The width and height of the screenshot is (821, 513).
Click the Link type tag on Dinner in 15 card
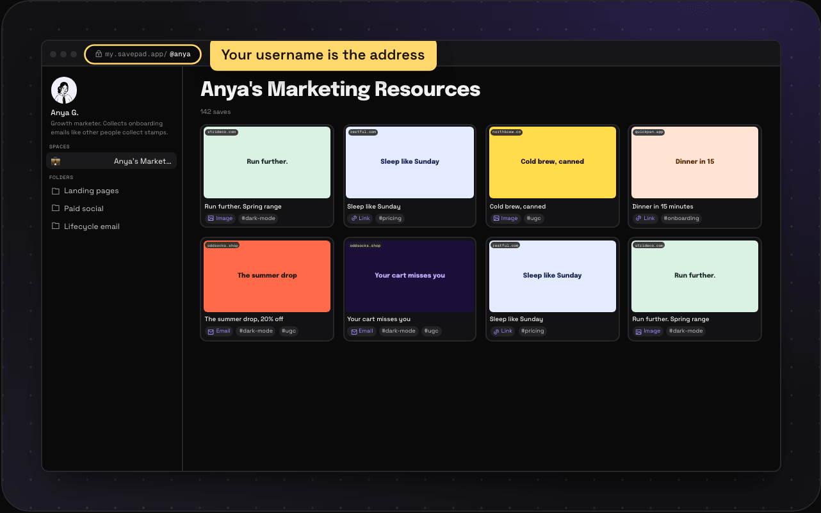tap(645, 218)
